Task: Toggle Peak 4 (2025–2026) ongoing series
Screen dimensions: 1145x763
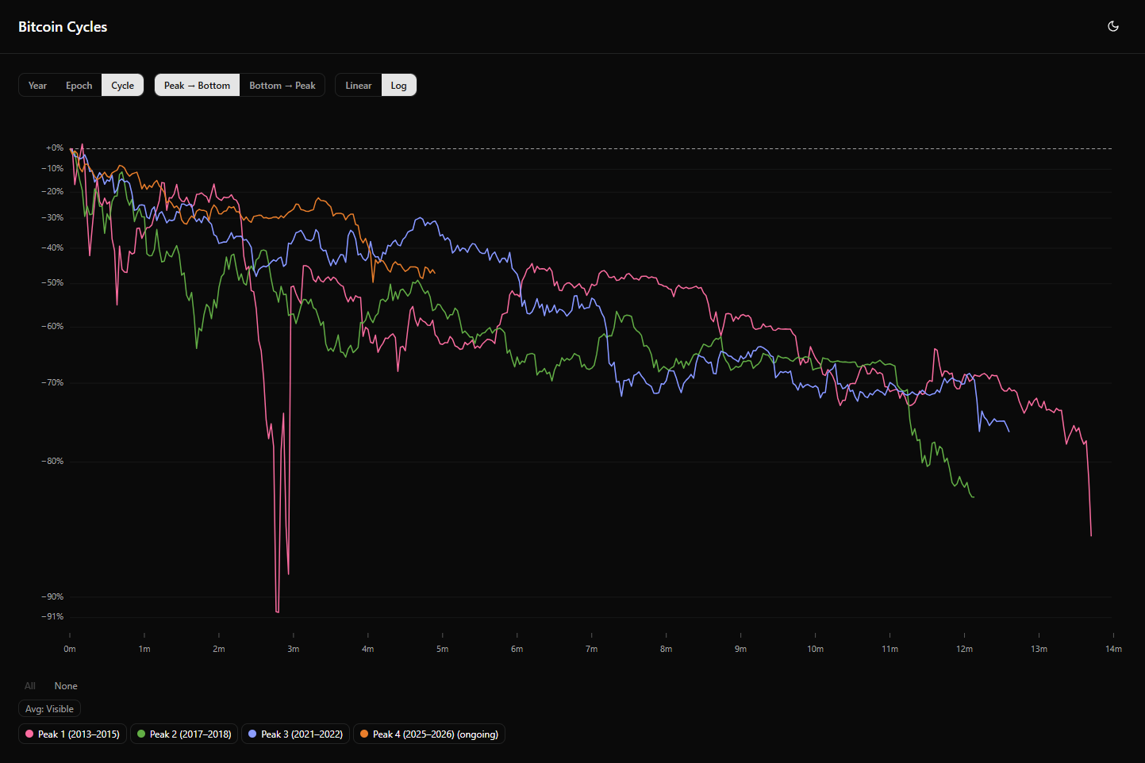Action: (x=428, y=734)
